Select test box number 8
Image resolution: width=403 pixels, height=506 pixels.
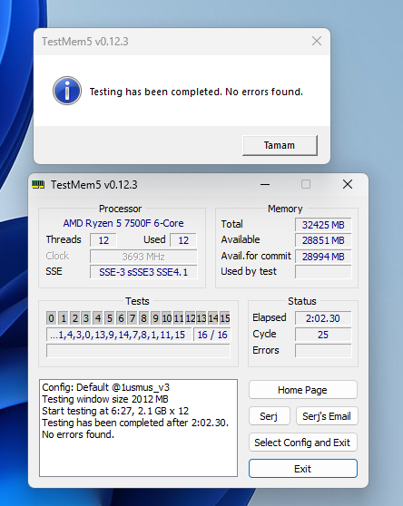click(x=143, y=318)
